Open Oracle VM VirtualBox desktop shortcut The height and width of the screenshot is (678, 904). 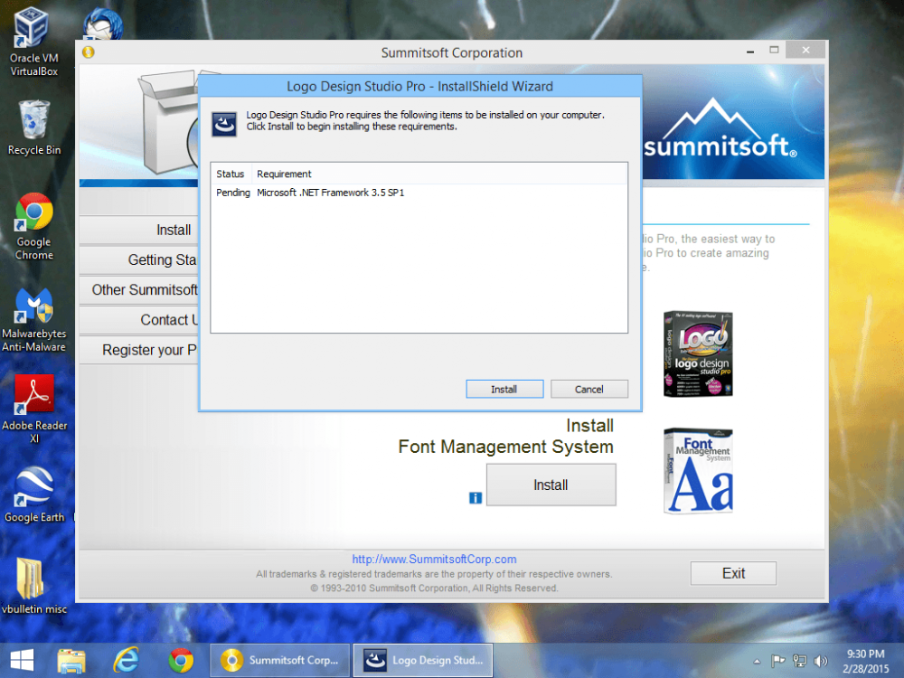(x=33, y=42)
